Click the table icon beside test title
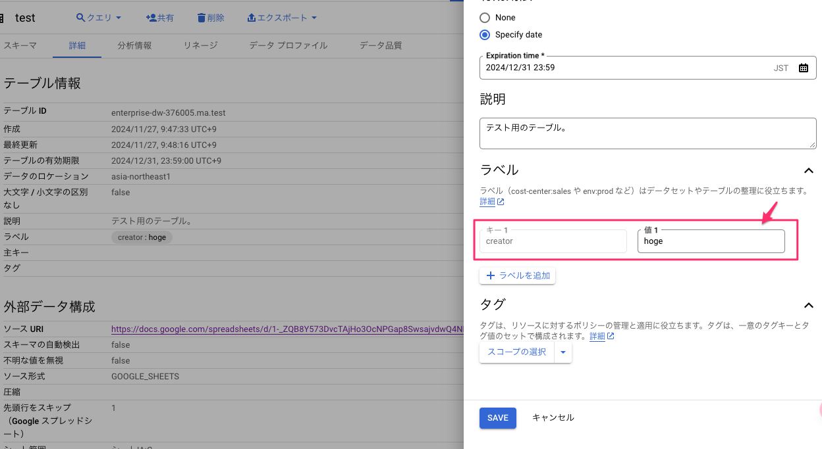The width and height of the screenshot is (822, 449). (x=2, y=18)
